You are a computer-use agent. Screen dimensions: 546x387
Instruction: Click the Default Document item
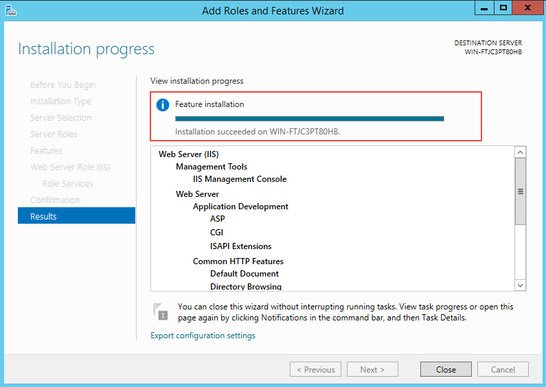tap(244, 274)
